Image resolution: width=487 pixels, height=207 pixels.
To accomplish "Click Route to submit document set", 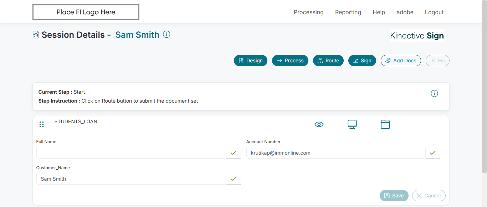I will (x=328, y=61).
